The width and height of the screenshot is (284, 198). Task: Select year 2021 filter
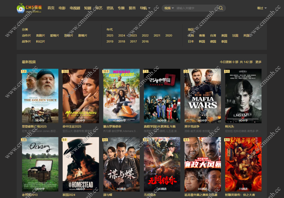click(157, 35)
